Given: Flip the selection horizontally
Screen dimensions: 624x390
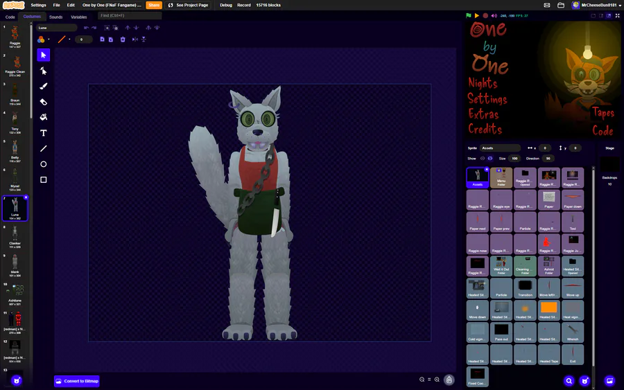Looking at the screenshot, I should click(135, 39).
